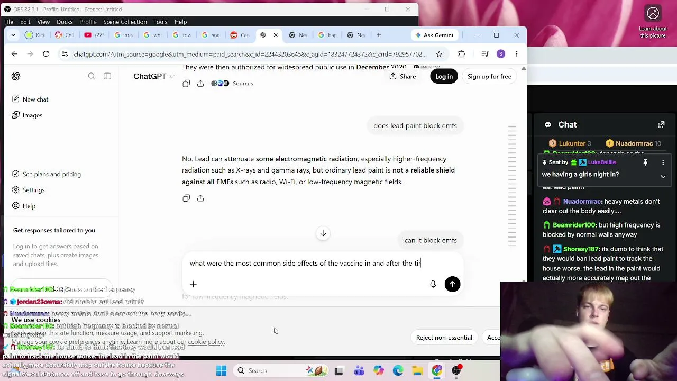Screen dimensions: 677x381
Task: Send the typed prompt with the arrow button
Action: pos(452,284)
